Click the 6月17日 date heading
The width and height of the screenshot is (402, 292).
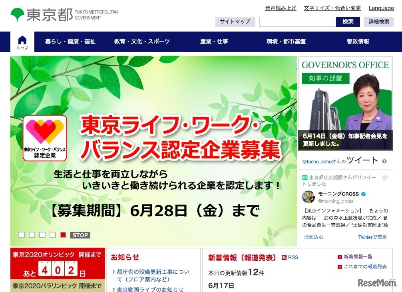point(221,285)
